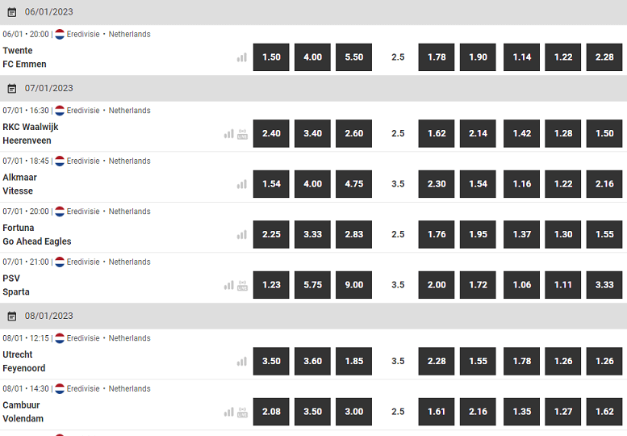627x436 pixels.
Task: Select Twente home win odds 1.50
Action: pyautogui.click(x=271, y=57)
